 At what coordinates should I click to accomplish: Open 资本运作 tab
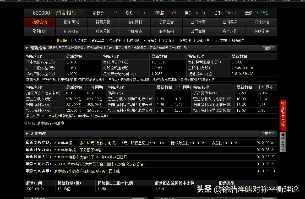pyautogui.click(x=230, y=31)
